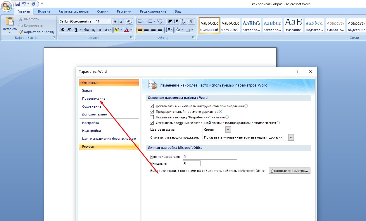
Task: Align text right
Action: click(153, 30)
